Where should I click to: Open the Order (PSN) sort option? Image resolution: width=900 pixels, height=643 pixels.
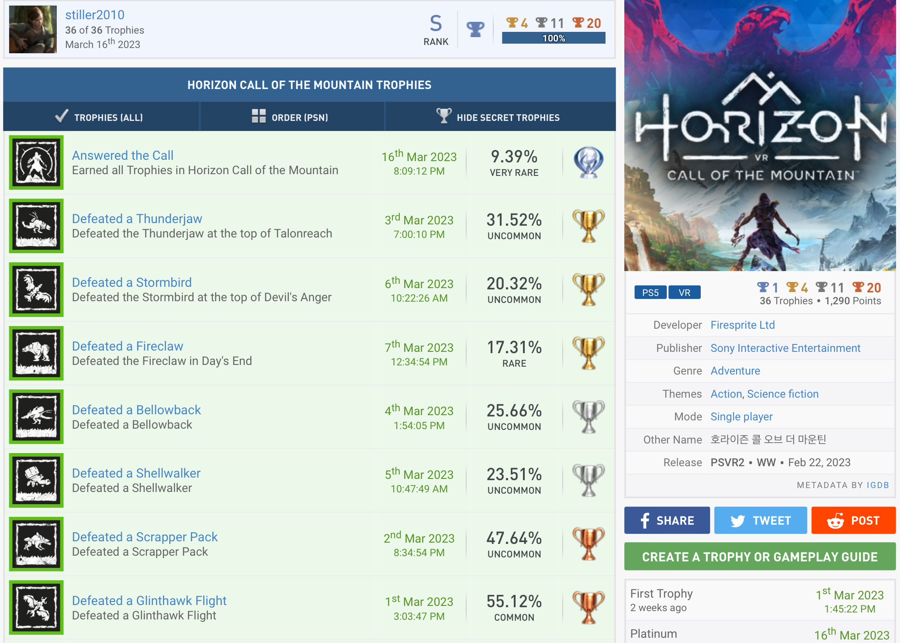292,117
